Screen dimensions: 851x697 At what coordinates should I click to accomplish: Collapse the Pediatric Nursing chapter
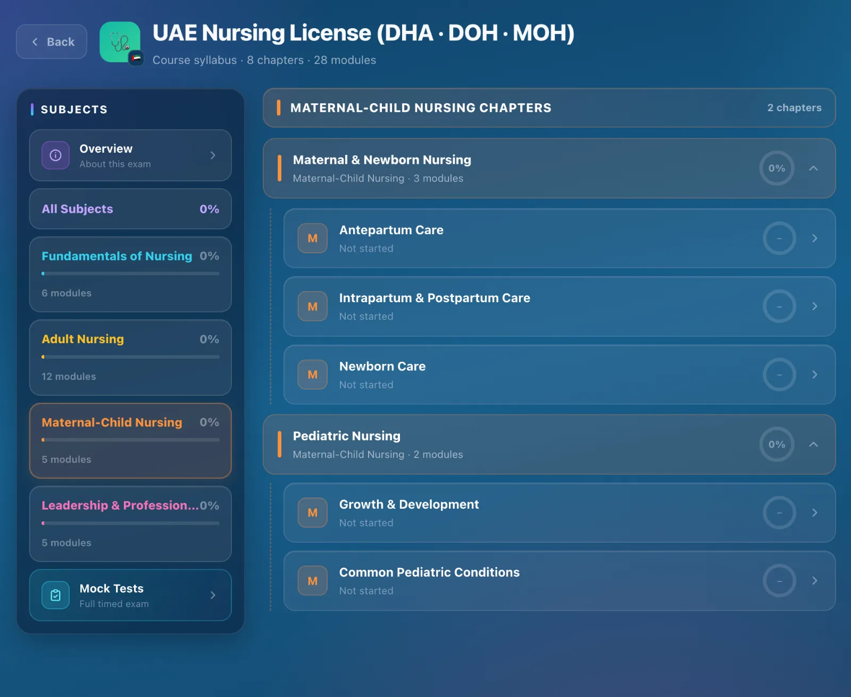pyautogui.click(x=813, y=444)
